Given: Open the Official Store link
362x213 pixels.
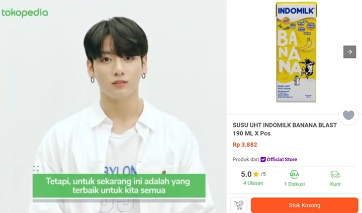Looking at the screenshot, I should click(x=282, y=159).
